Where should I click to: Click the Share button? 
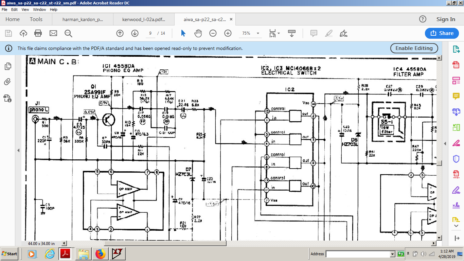click(442, 33)
